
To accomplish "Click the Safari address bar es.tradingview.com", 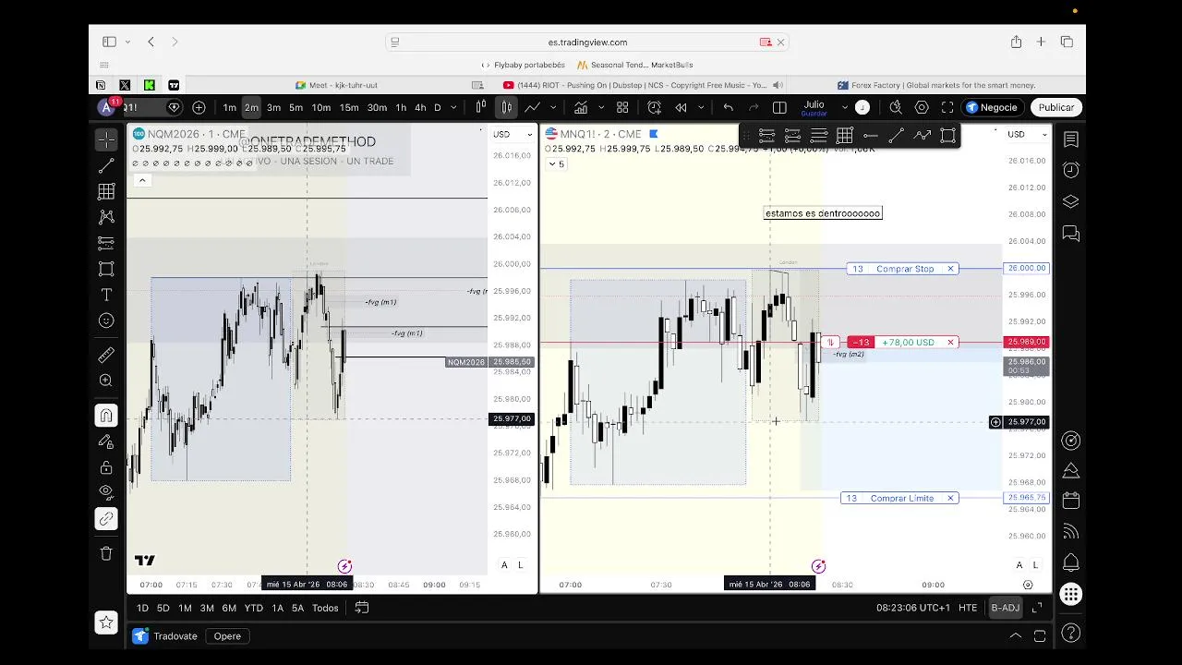I will click(x=587, y=42).
